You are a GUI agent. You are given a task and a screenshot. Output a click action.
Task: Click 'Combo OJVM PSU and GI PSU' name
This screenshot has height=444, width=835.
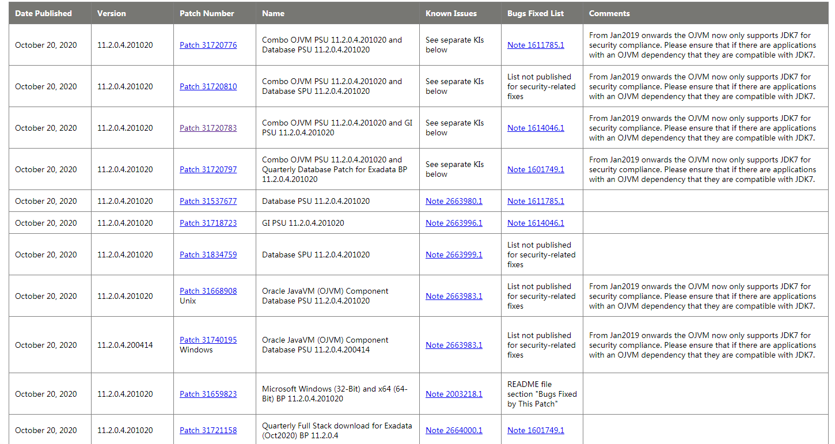point(337,128)
